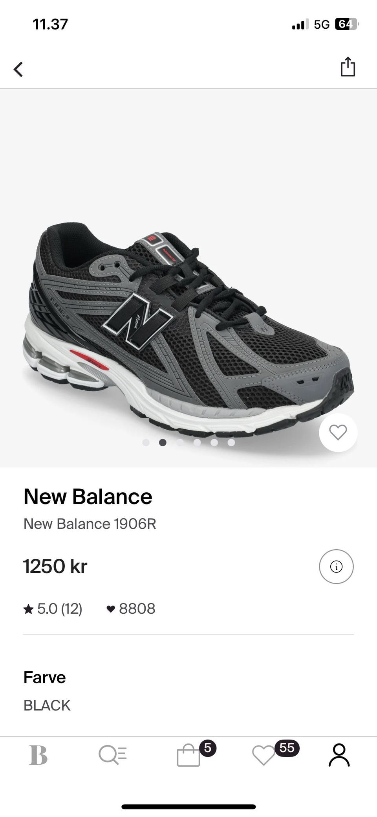Viewport: 377px width, 817px height.
Task: Select the fourth image pagination dot
Action: (x=197, y=443)
